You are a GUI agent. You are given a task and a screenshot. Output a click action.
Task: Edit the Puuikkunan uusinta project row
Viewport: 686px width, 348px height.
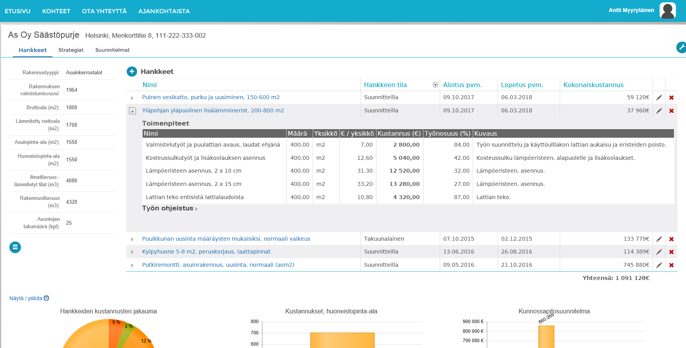[x=659, y=239]
